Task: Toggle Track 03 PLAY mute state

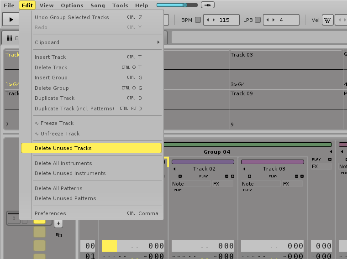Action: [x=273, y=176]
